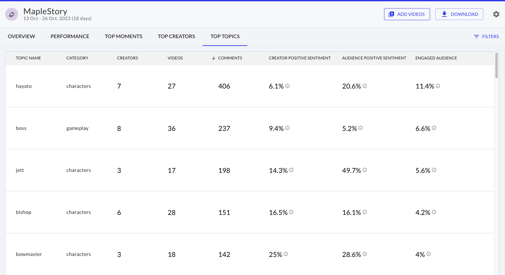Click the Download button
Screen dimensions: 505x275
tap(459, 14)
